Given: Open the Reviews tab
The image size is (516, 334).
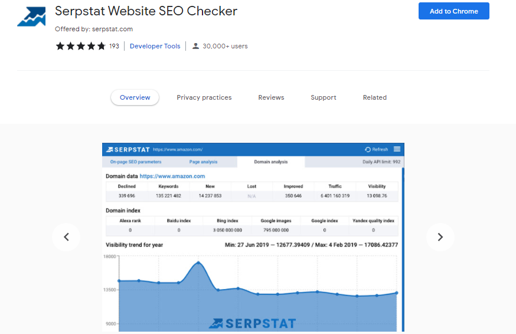Looking at the screenshot, I should [271, 97].
